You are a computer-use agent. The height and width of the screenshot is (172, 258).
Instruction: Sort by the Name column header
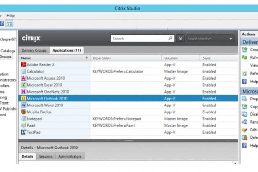(x=54, y=58)
